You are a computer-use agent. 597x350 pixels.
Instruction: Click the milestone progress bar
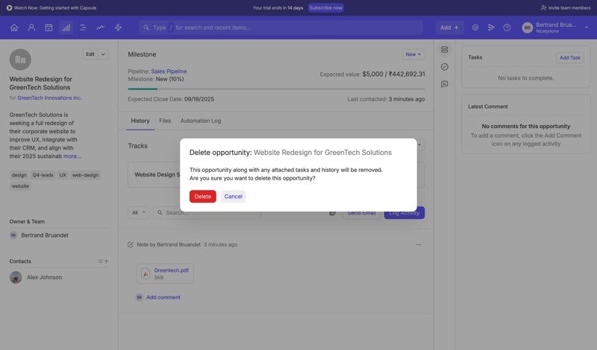[276, 89]
